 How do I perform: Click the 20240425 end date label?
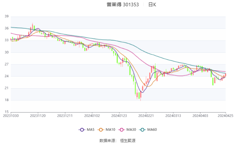point(226,116)
